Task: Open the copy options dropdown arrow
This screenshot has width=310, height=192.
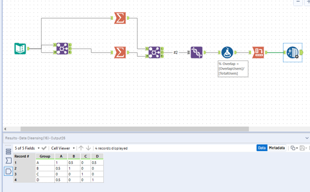Action: point(297,148)
